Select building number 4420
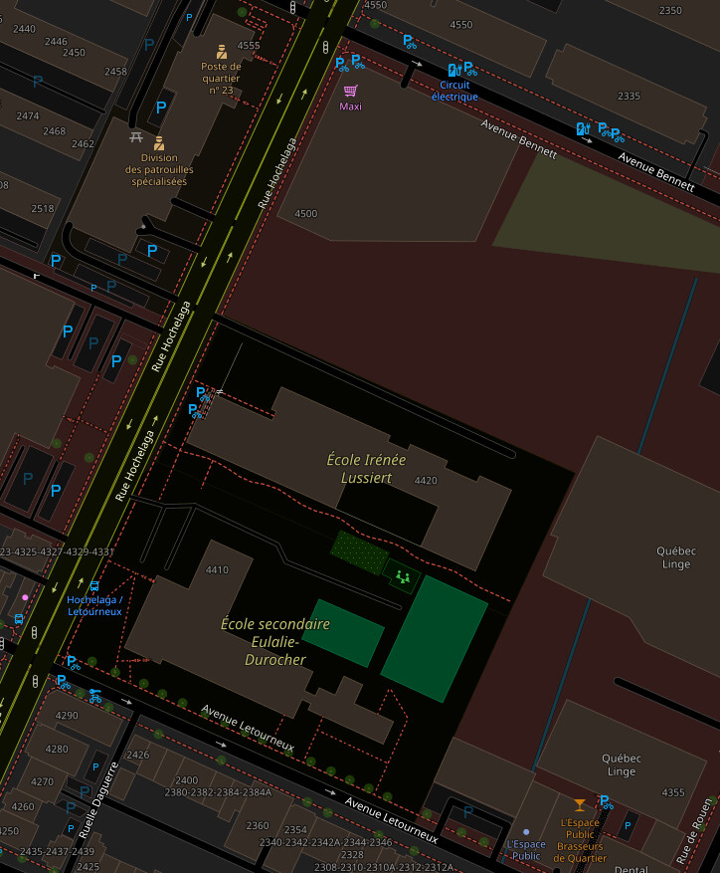The image size is (720, 873). [426, 481]
